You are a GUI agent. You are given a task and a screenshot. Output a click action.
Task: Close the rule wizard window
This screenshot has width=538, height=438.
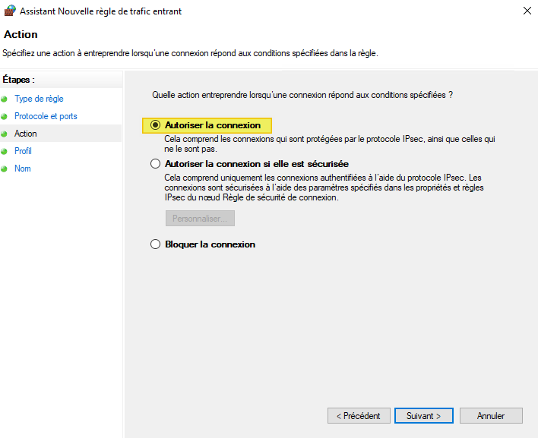point(527,11)
